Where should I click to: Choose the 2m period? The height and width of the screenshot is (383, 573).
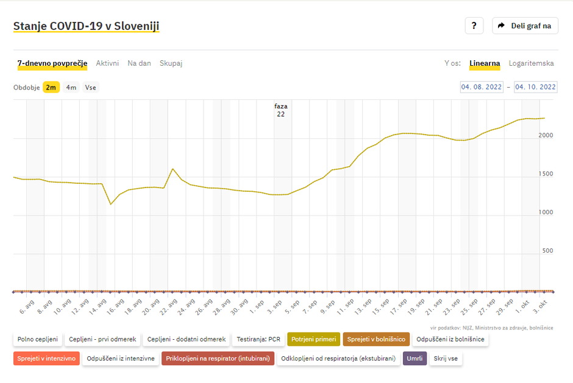pyautogui.click(x=51, y=87)
